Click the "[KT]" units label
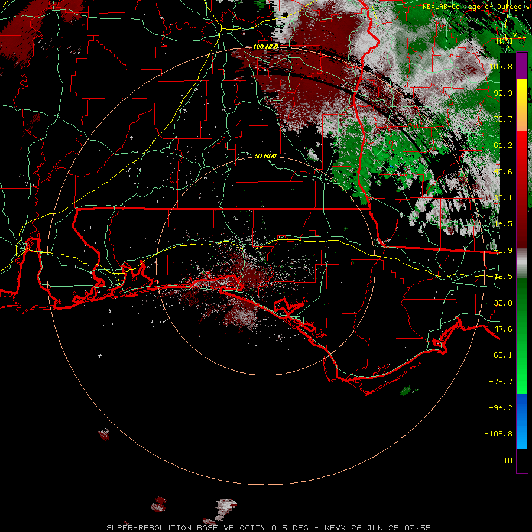 [504, 41]
